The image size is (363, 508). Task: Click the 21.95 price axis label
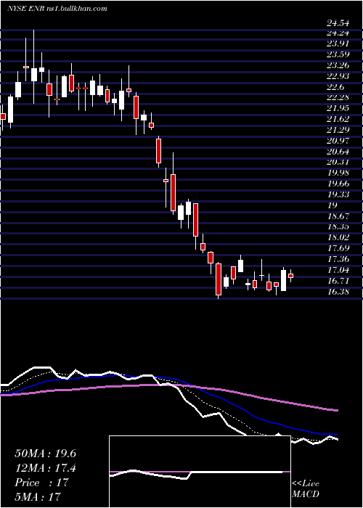click(x=338, y=108)
